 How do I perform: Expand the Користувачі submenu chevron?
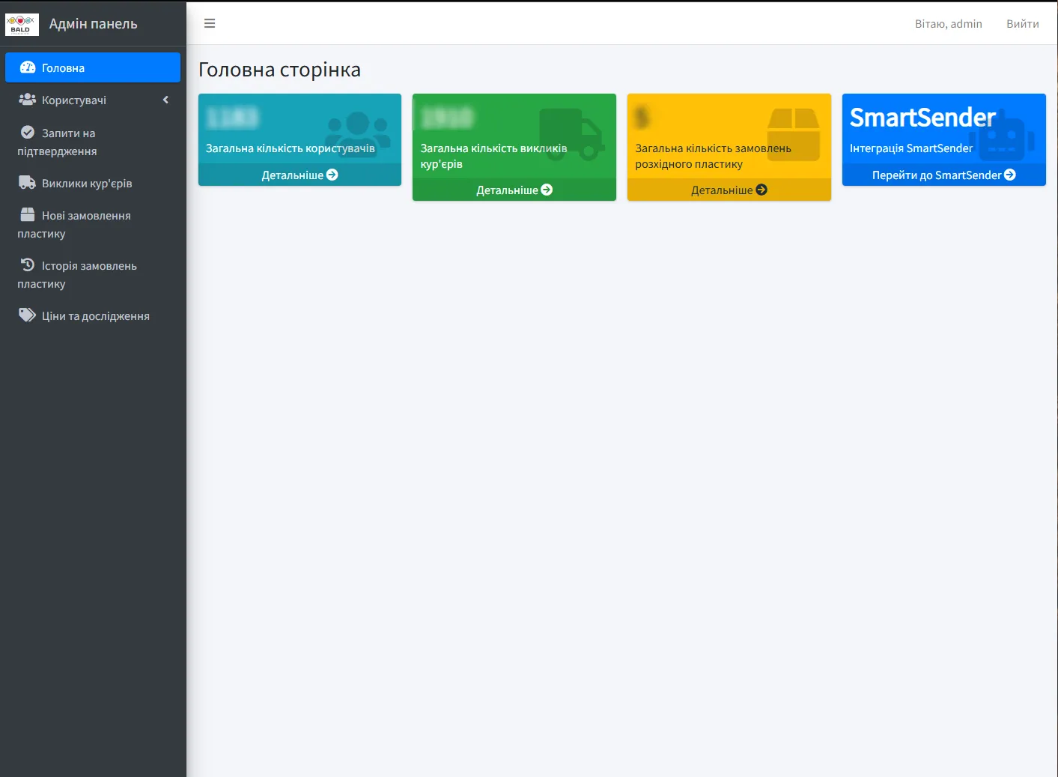[x=165, y=100]
